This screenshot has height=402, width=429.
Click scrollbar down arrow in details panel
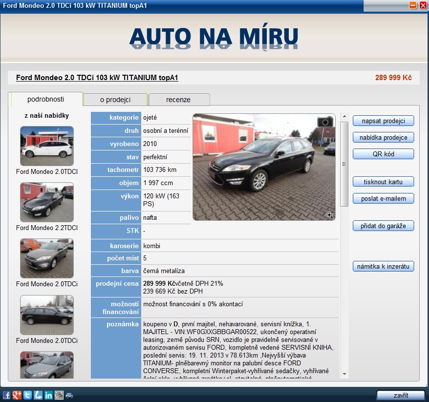coord(344,374)
